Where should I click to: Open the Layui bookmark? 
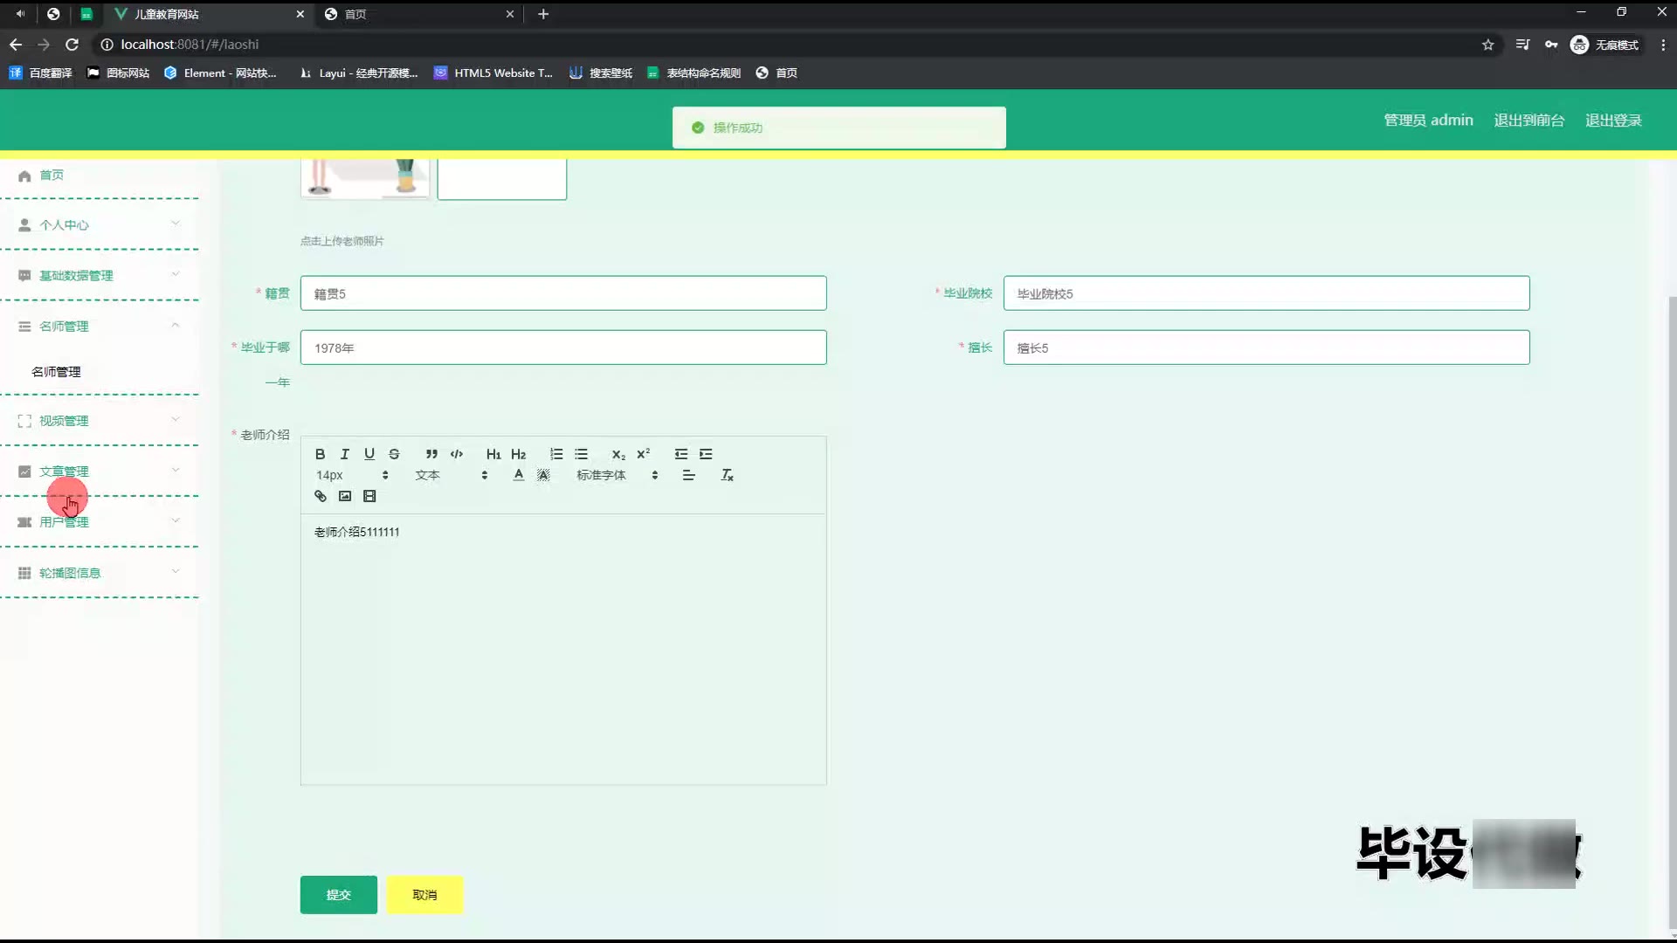point(358,73)
